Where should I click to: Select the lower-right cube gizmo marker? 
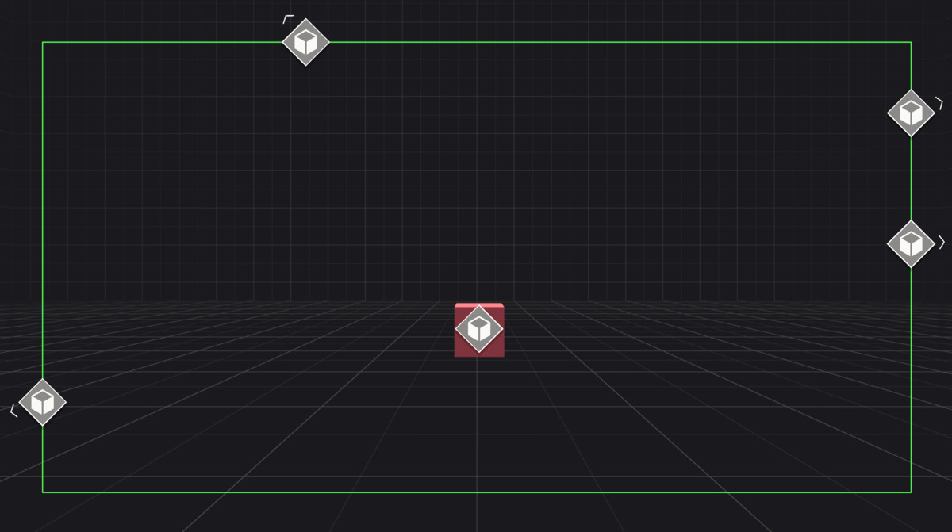tap(910, 244)
